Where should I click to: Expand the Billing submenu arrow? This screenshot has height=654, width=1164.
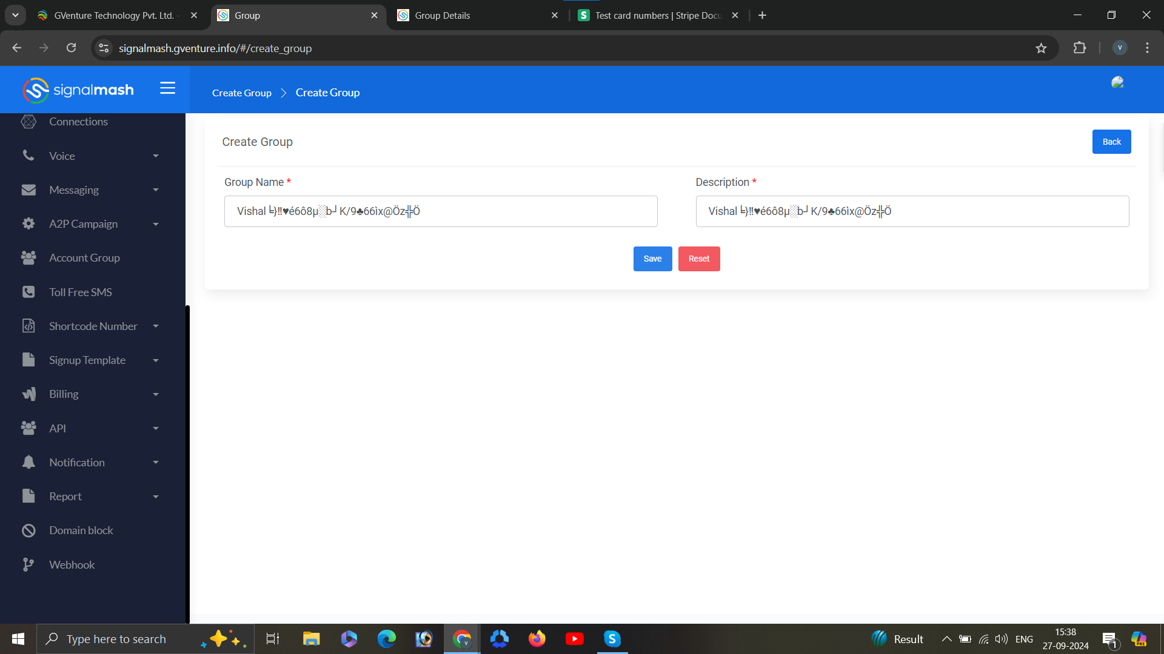click(156, 394)
